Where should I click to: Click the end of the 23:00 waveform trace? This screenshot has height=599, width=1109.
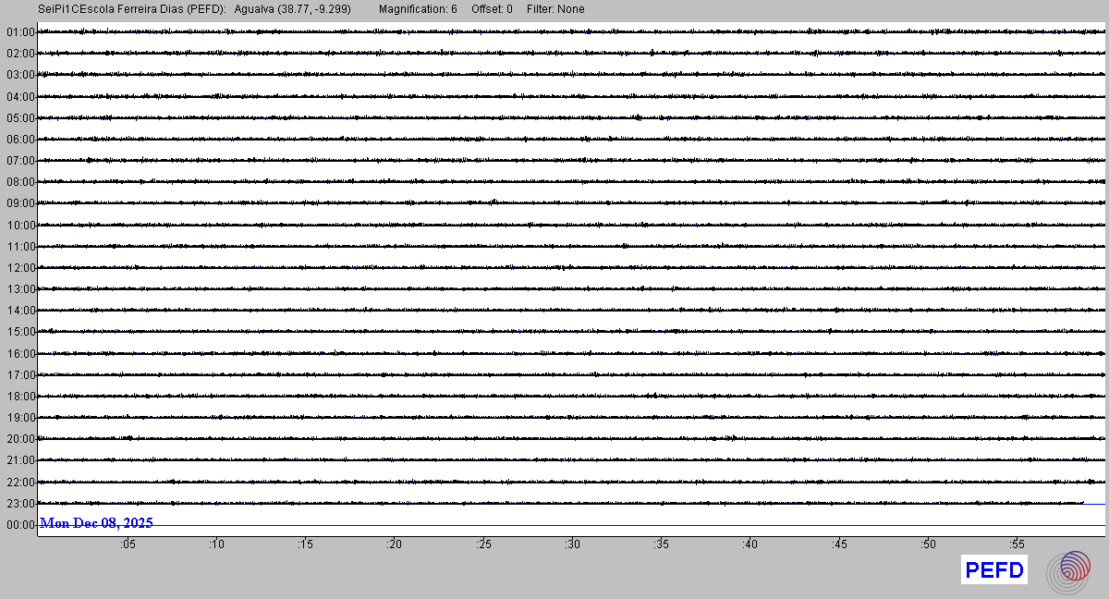tap(1082, 503)
